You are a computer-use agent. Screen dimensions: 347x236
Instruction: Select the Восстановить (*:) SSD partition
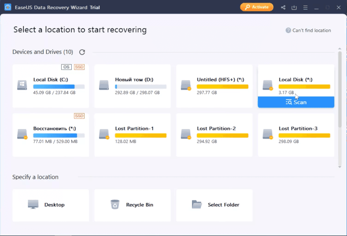[x=50, y=135]
